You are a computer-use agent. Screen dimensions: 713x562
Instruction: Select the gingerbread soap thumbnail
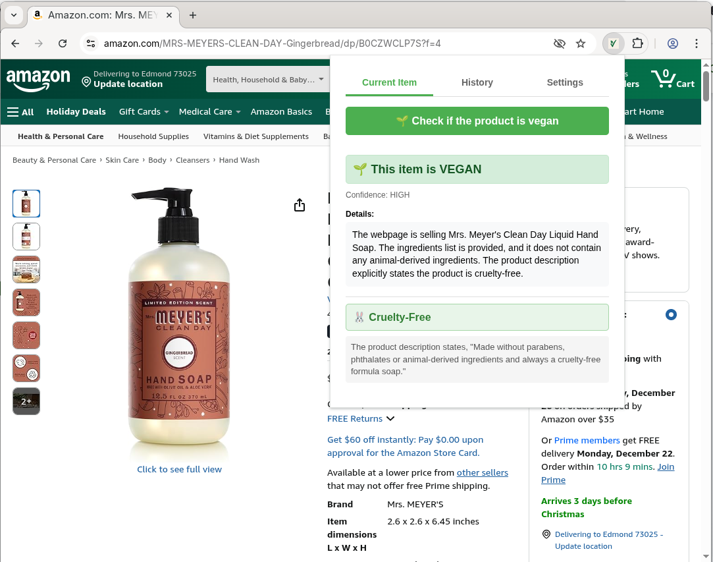(x=26, y=204)
